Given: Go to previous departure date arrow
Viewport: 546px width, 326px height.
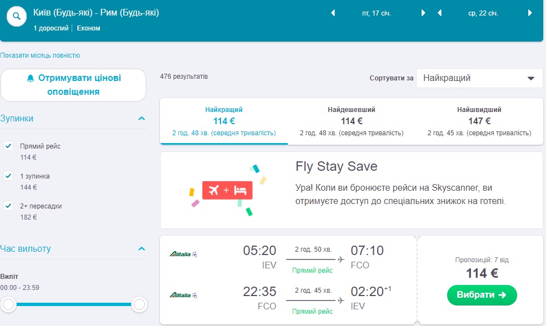Looking at the screenshot, I should click(333, 13).
